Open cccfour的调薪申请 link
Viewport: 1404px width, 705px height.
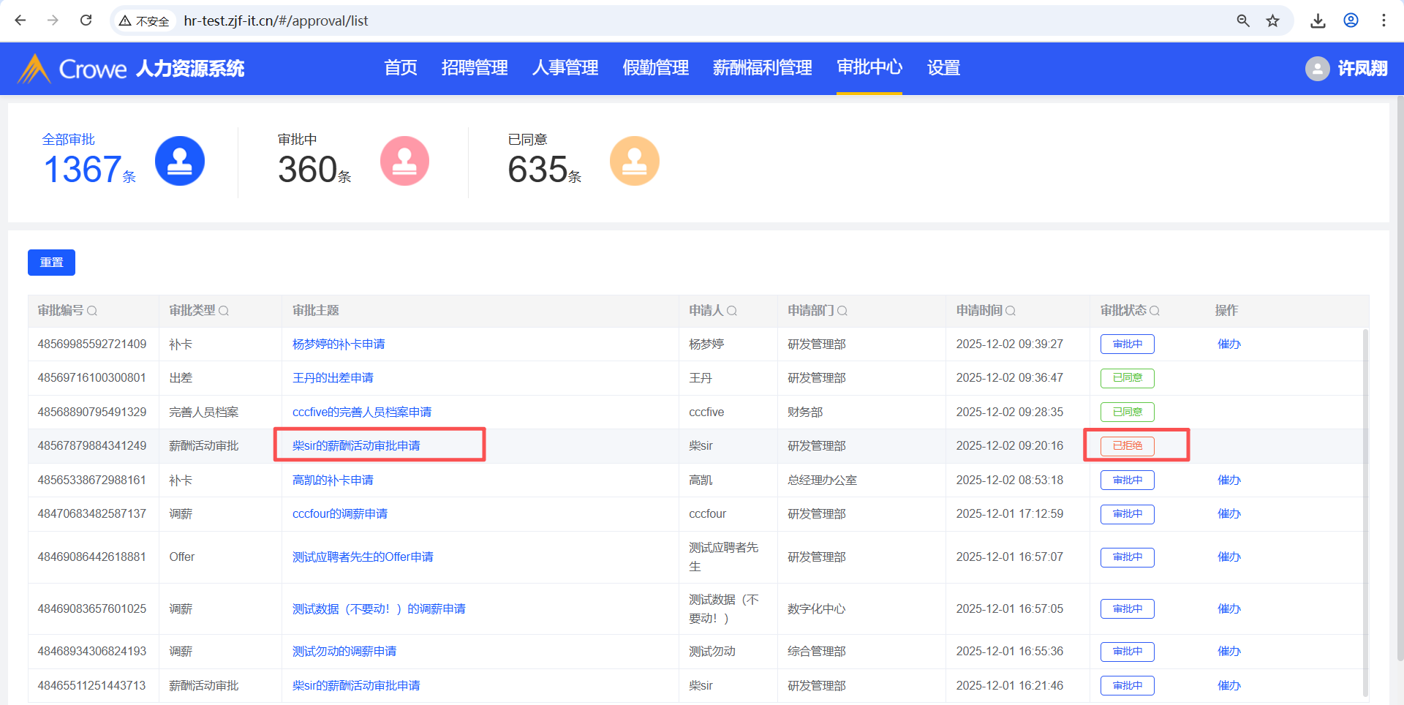340,514
